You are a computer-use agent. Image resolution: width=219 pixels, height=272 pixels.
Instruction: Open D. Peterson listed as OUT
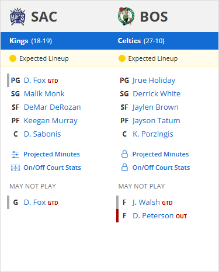[x=153, y=216]
